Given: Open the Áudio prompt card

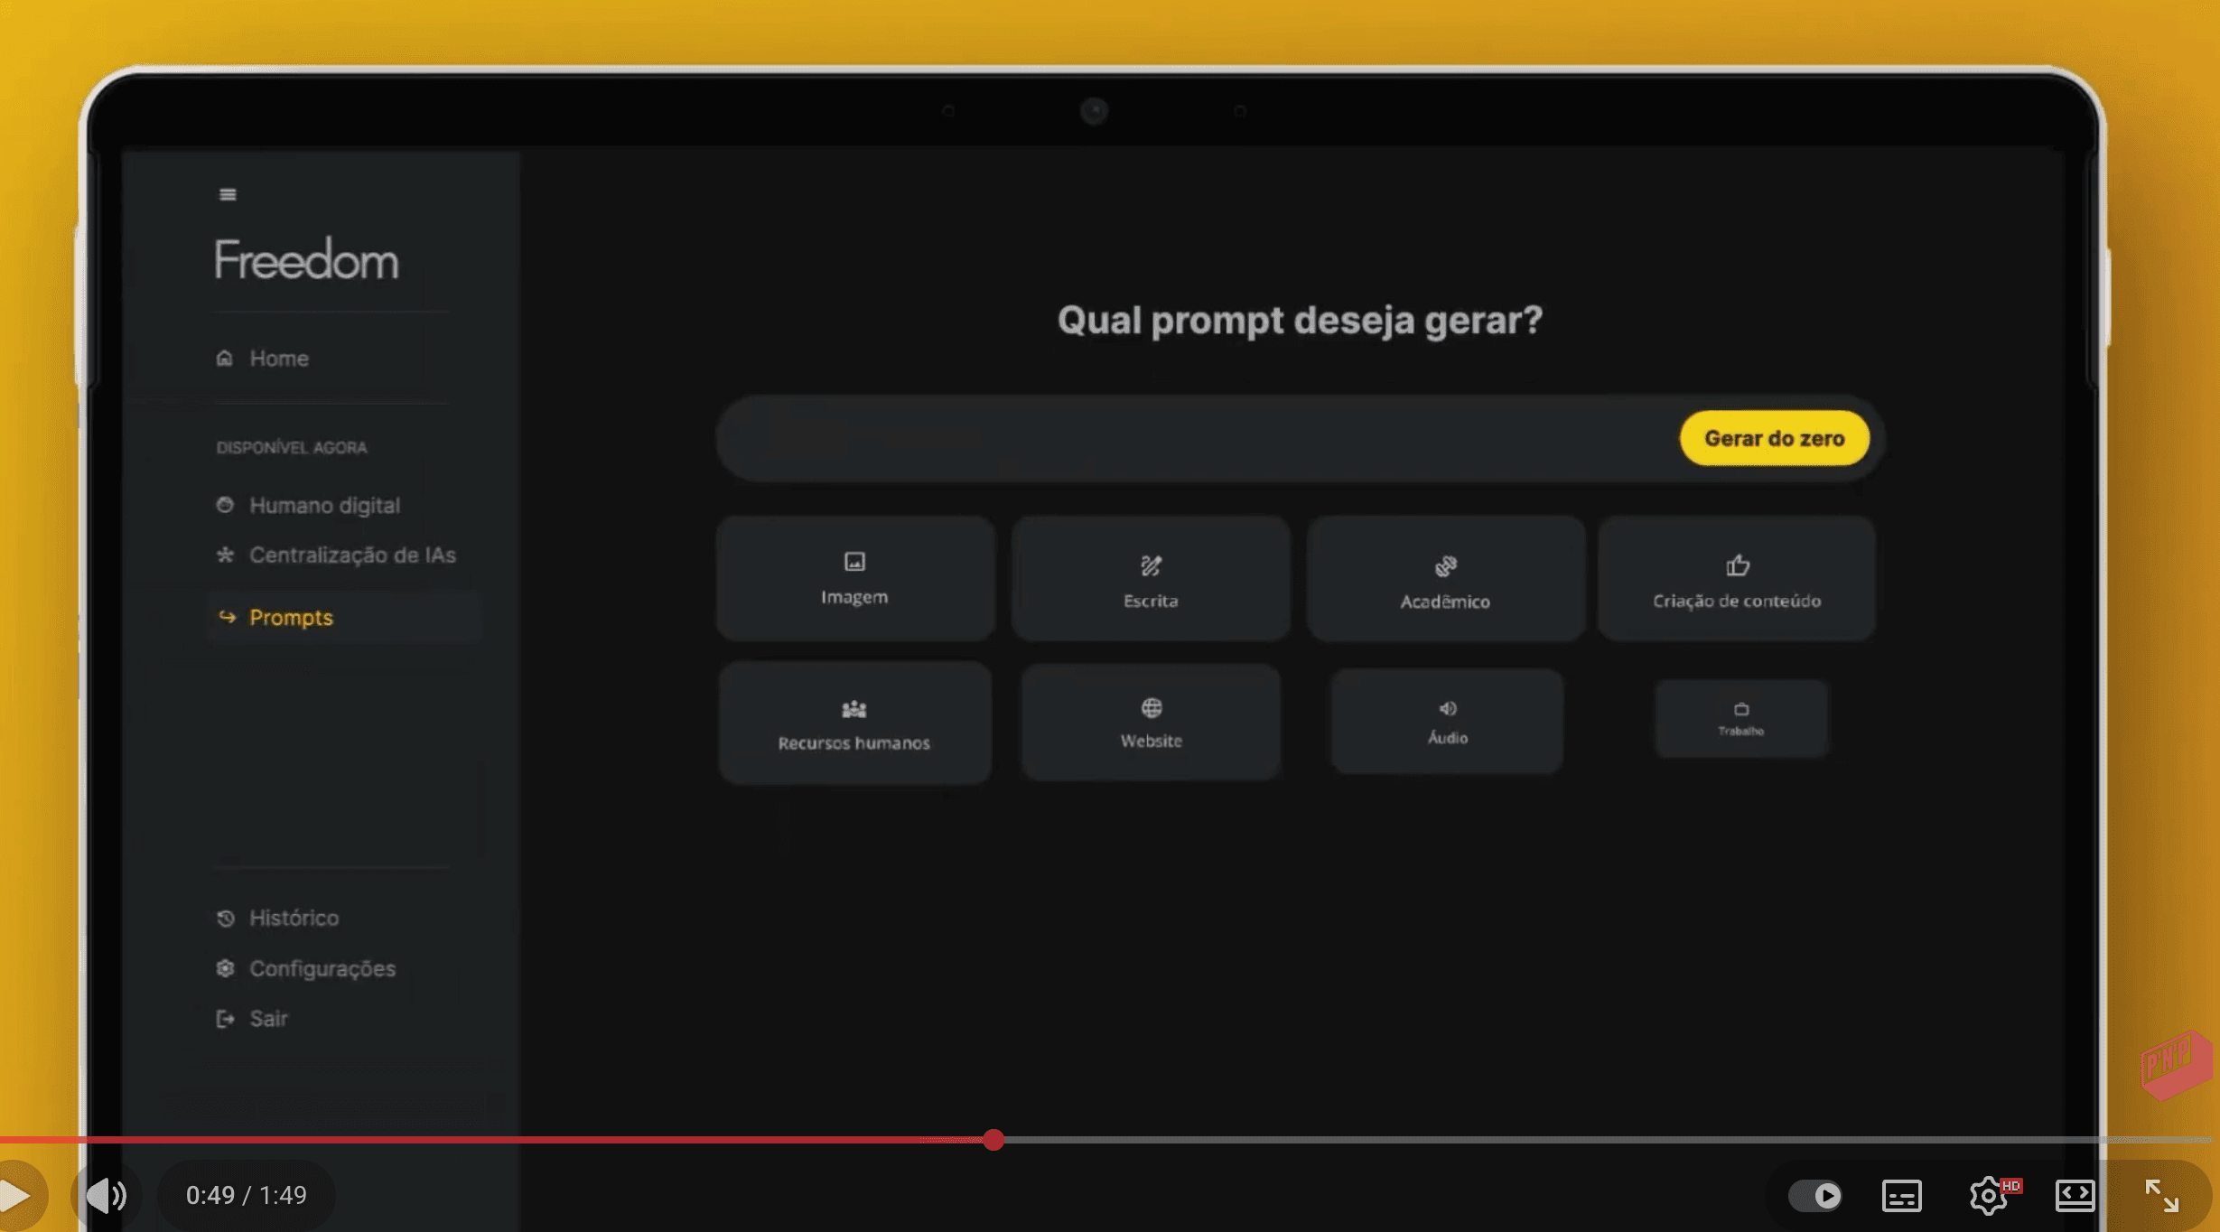Looking at the screenshot, I should click(x=1447, y=721).
